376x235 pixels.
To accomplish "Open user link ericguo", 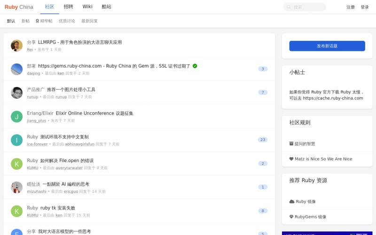I will [x=71, y=191].
